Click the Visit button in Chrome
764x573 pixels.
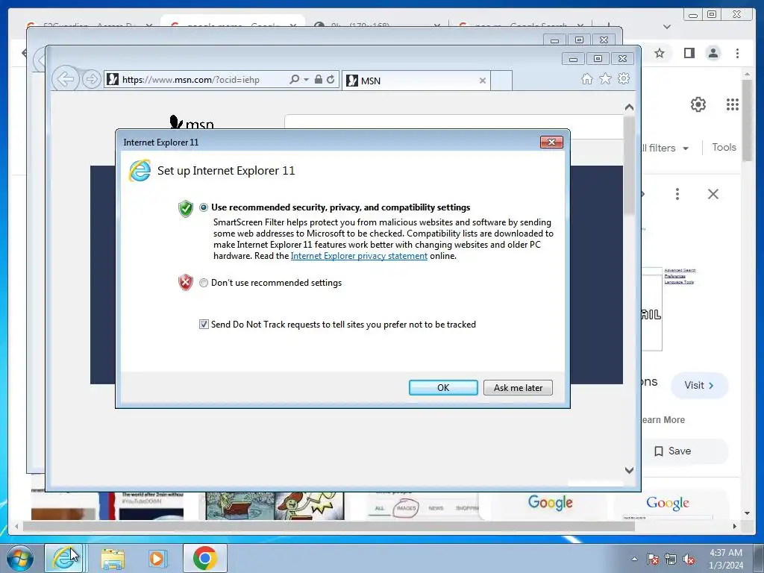click(699, 386)
